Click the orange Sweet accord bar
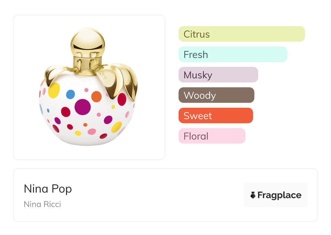The height and width of the screenshot is (235, 331). click(x=216, y=116)
